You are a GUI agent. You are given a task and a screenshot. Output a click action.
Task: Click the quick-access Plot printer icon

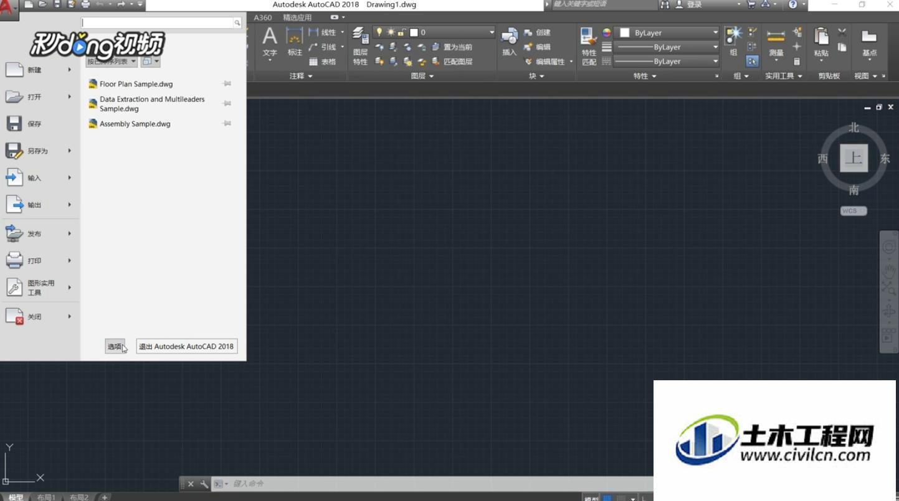(x=85, y=4)
